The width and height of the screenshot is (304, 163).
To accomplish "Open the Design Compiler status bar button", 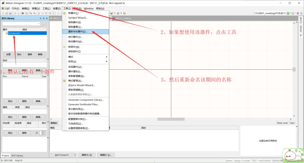I will point(242,161).
